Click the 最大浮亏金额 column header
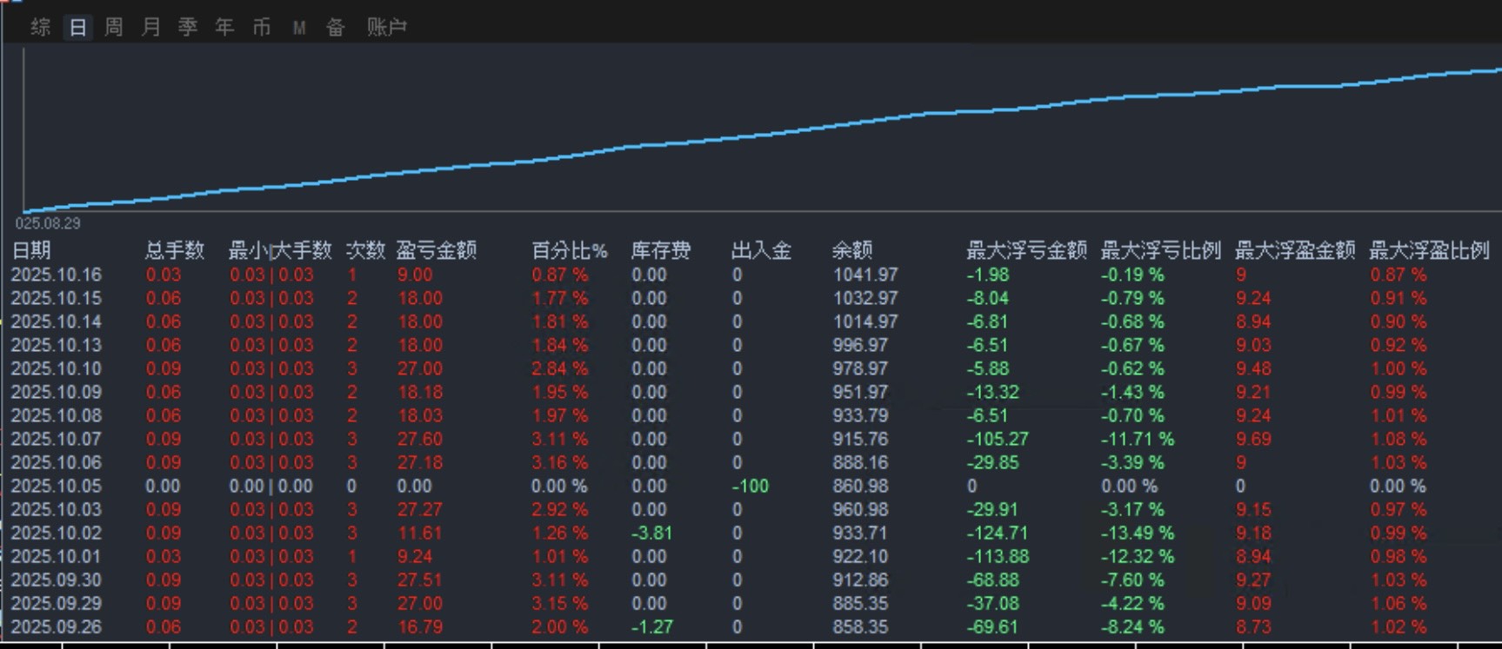This screenshot has height=649, width=1502. [x=1026, y=251]
